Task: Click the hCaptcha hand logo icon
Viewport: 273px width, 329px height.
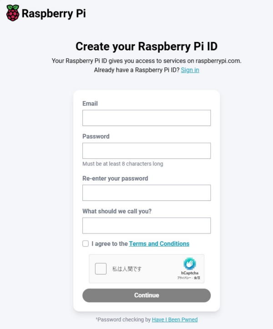Action: point(190,264)
